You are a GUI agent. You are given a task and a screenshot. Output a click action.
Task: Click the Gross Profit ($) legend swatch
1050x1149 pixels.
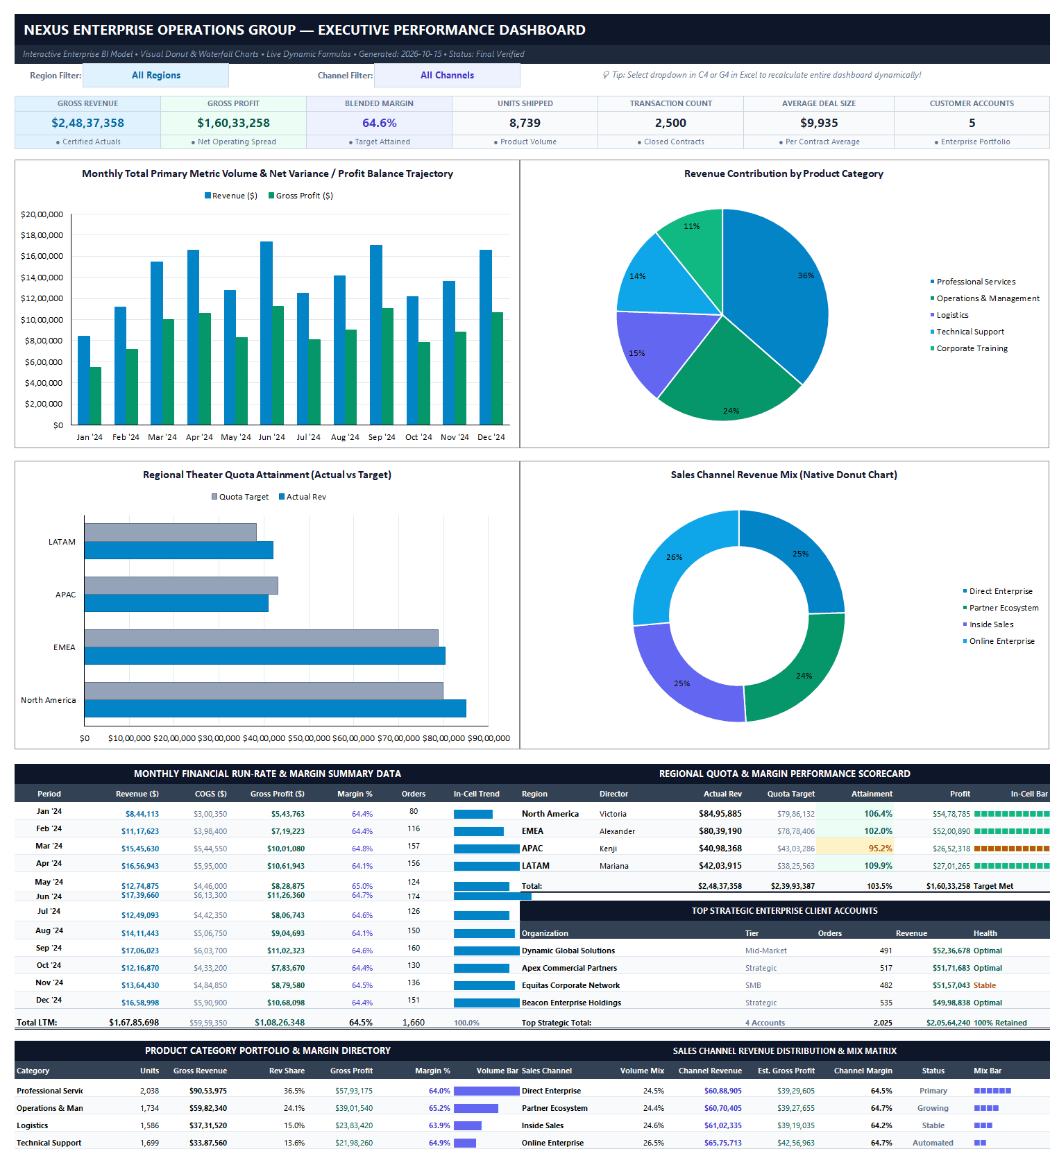pyautogui.click(x=271, y=196)
